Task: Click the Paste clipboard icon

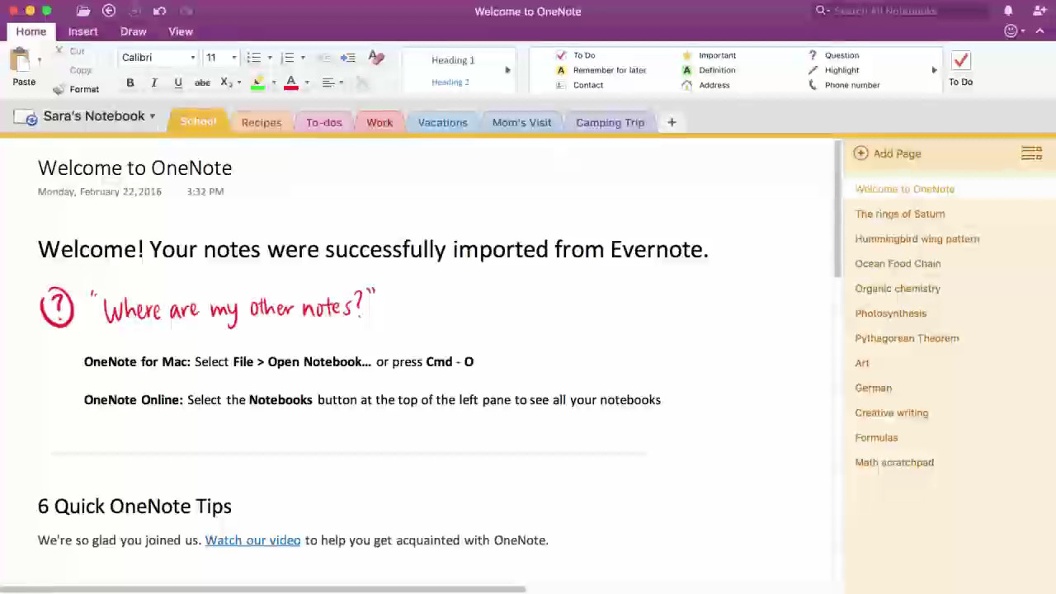Action: tap(20, 60)
